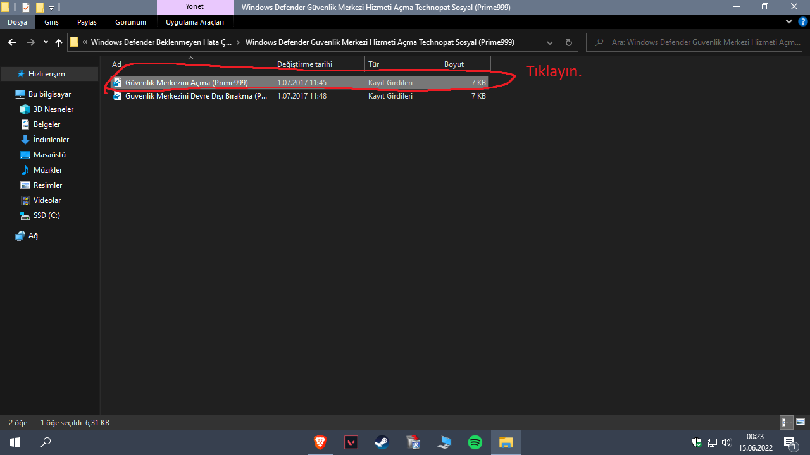Open the recent locations dropdown
Image resolution: width=810 pixels, height=455 pixels.
(x=46, y=42)
